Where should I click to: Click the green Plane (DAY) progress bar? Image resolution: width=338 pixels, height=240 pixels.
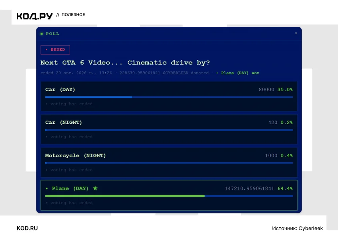[169, 196]
